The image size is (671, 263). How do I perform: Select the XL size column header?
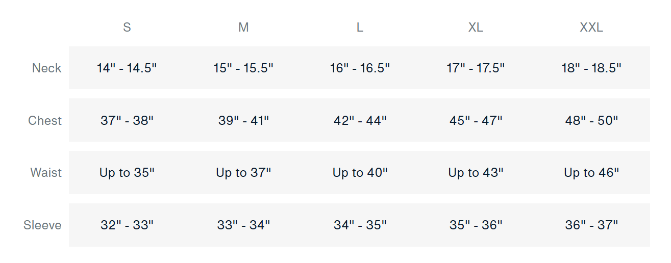coord(476,28)
